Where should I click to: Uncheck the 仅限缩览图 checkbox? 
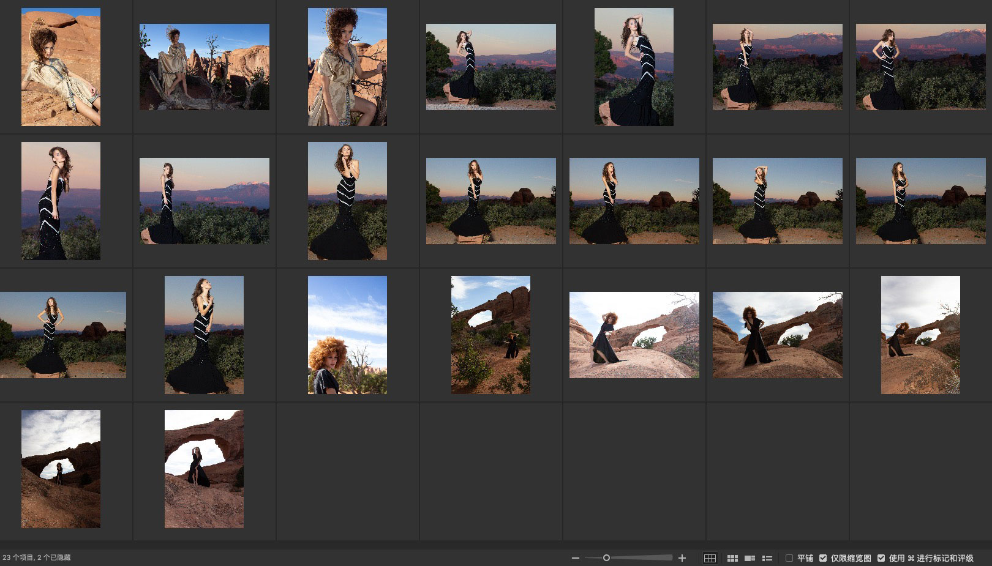tap(823, 558)
